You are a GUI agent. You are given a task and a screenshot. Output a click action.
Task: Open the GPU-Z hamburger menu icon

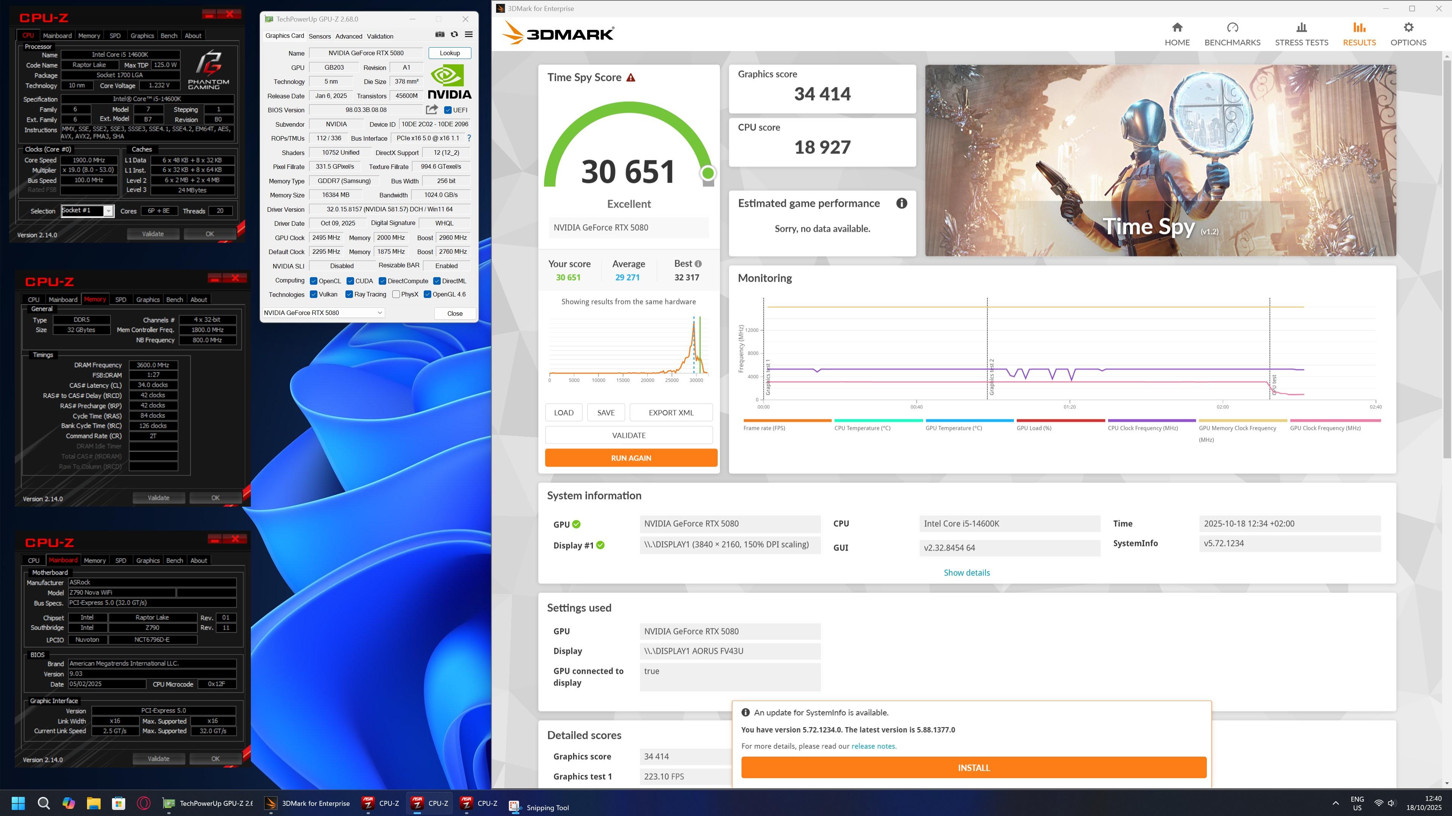tap(468, 35)
